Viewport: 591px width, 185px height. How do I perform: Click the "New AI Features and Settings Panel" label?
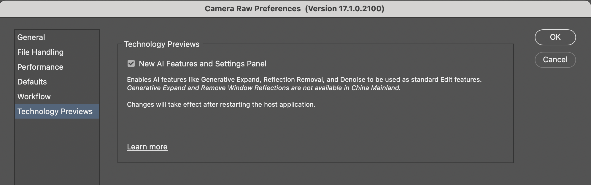point(202,64)
